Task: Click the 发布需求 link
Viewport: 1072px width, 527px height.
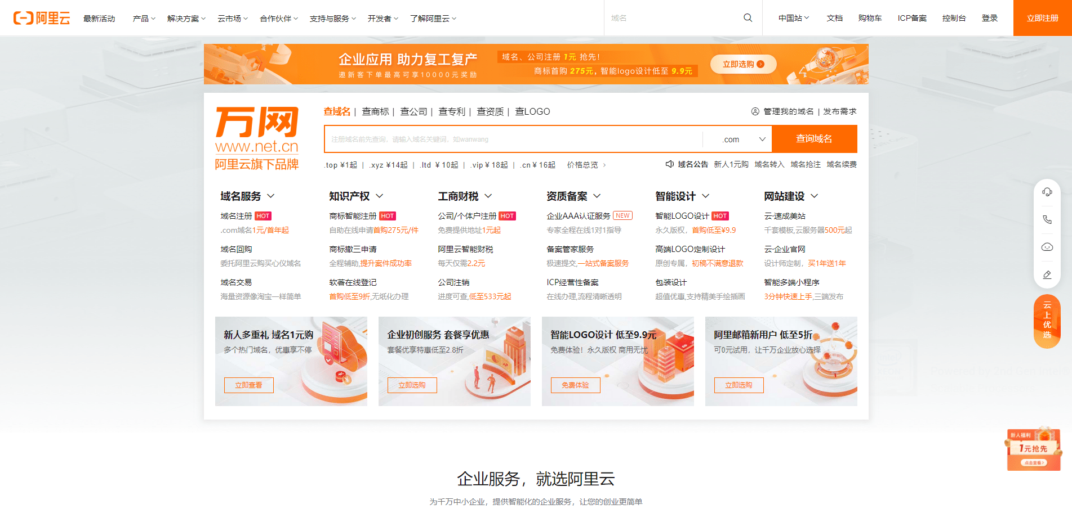Action: (x=840, y=111)
